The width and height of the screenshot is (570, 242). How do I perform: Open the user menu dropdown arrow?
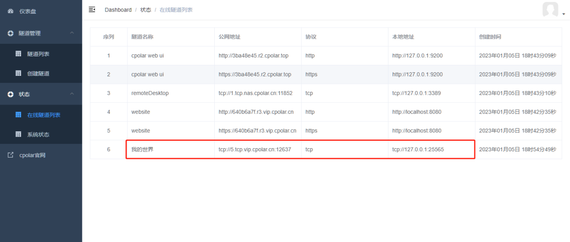coord(564,14)
